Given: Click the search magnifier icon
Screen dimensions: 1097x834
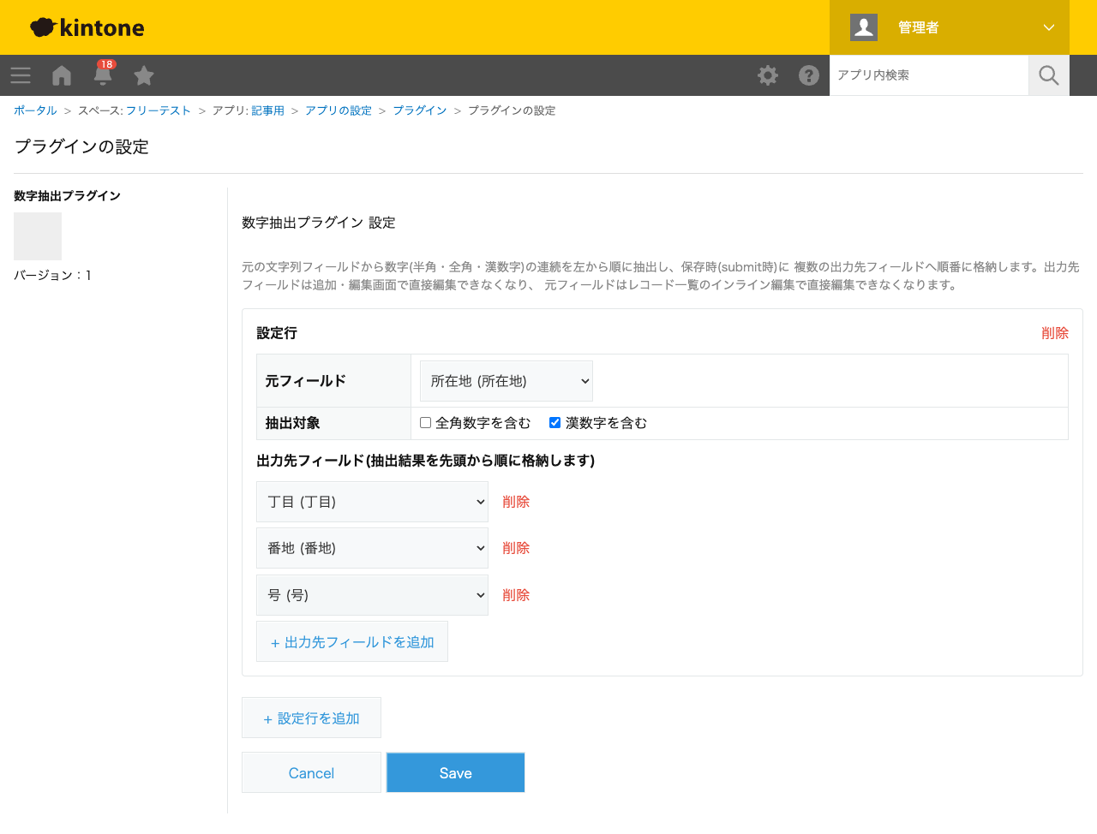Looking at the screenshot, I should pos(1049,75).
